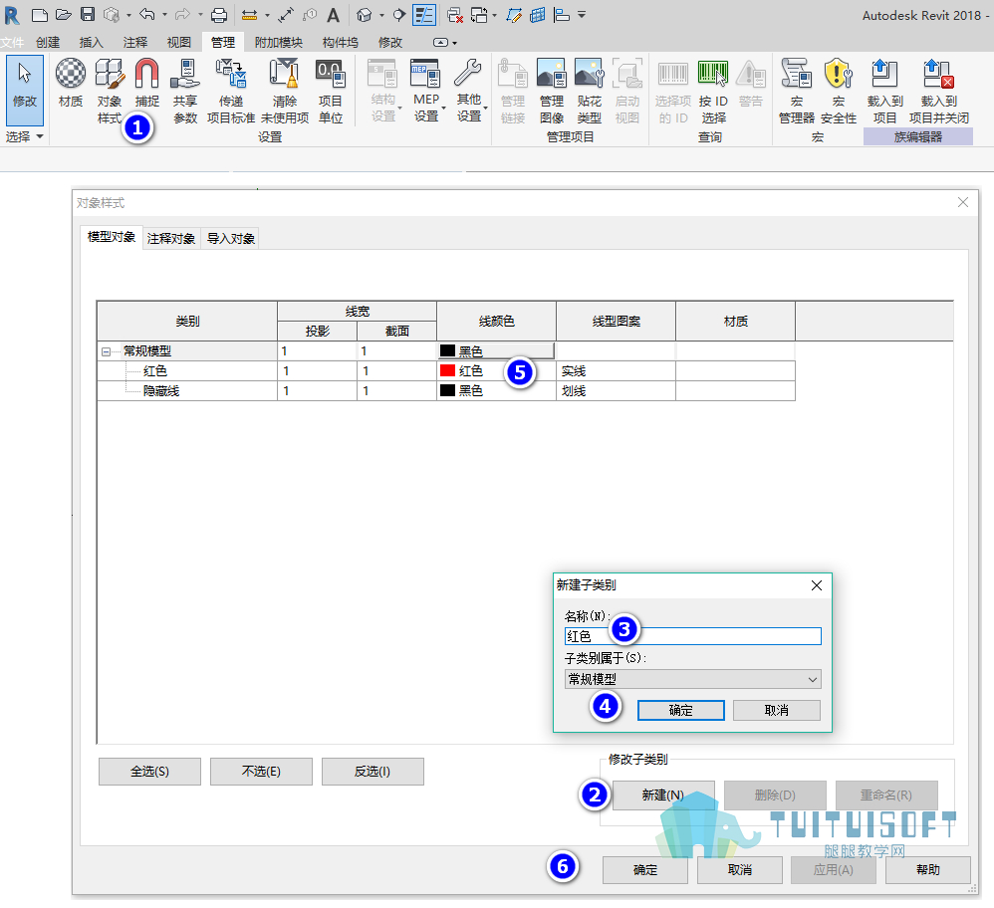Open Decal Types (贴花类型)
The height and width of the screenshot is (908, 994).
pos(590,91)
